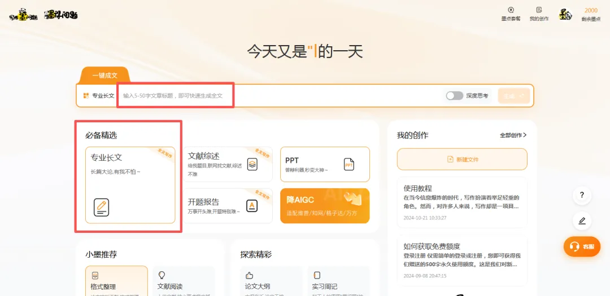Click the 专业长文 type selector label
Viewport: 610px width, 296px height.
tap(103, 95)
